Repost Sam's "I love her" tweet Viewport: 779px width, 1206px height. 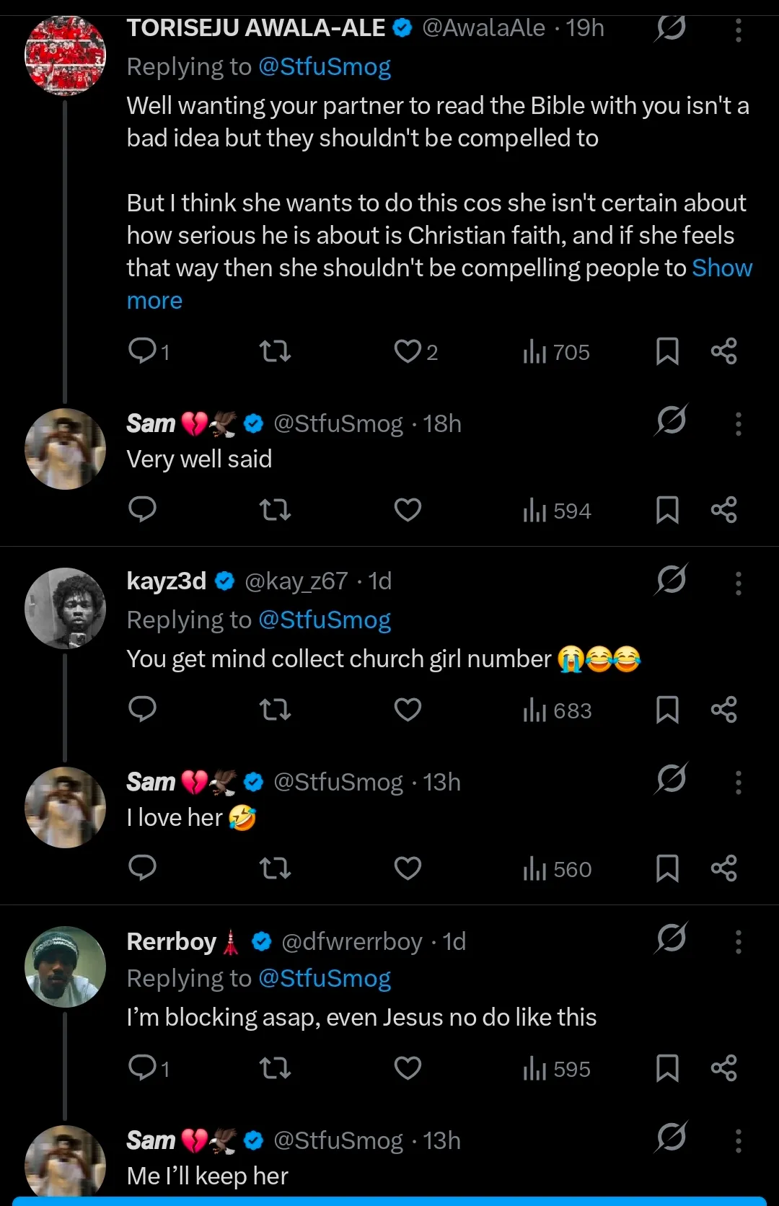click(275, 868)
